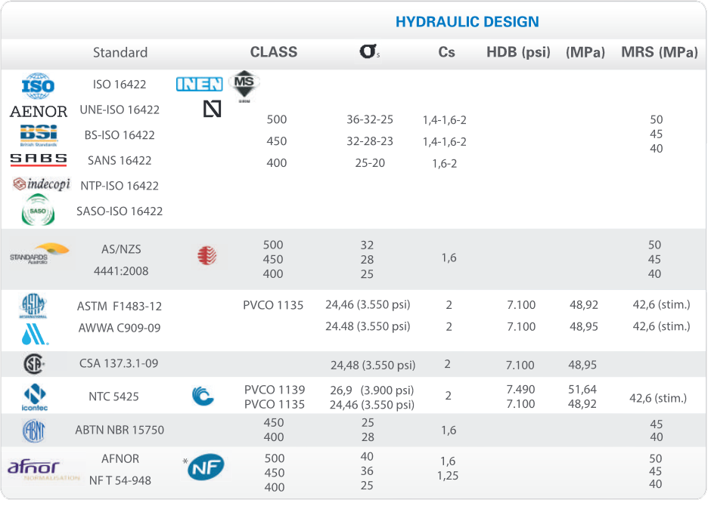Screen dimensions: 708x506
Task: Click the BSI British Standards logo
Action: point(39,135)
